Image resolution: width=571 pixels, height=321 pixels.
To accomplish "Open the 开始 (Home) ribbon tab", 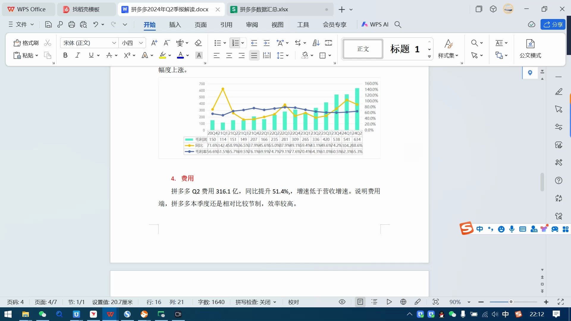I will click(149, 24).
